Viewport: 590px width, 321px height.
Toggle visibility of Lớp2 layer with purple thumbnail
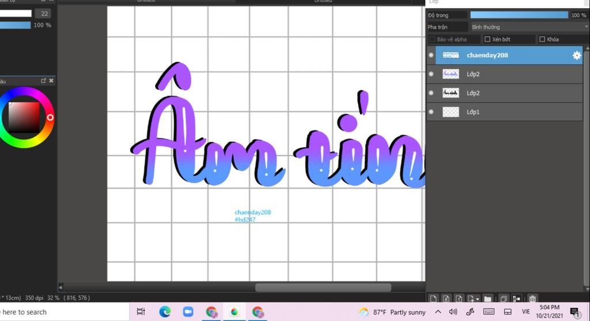[x=431, y=74]
